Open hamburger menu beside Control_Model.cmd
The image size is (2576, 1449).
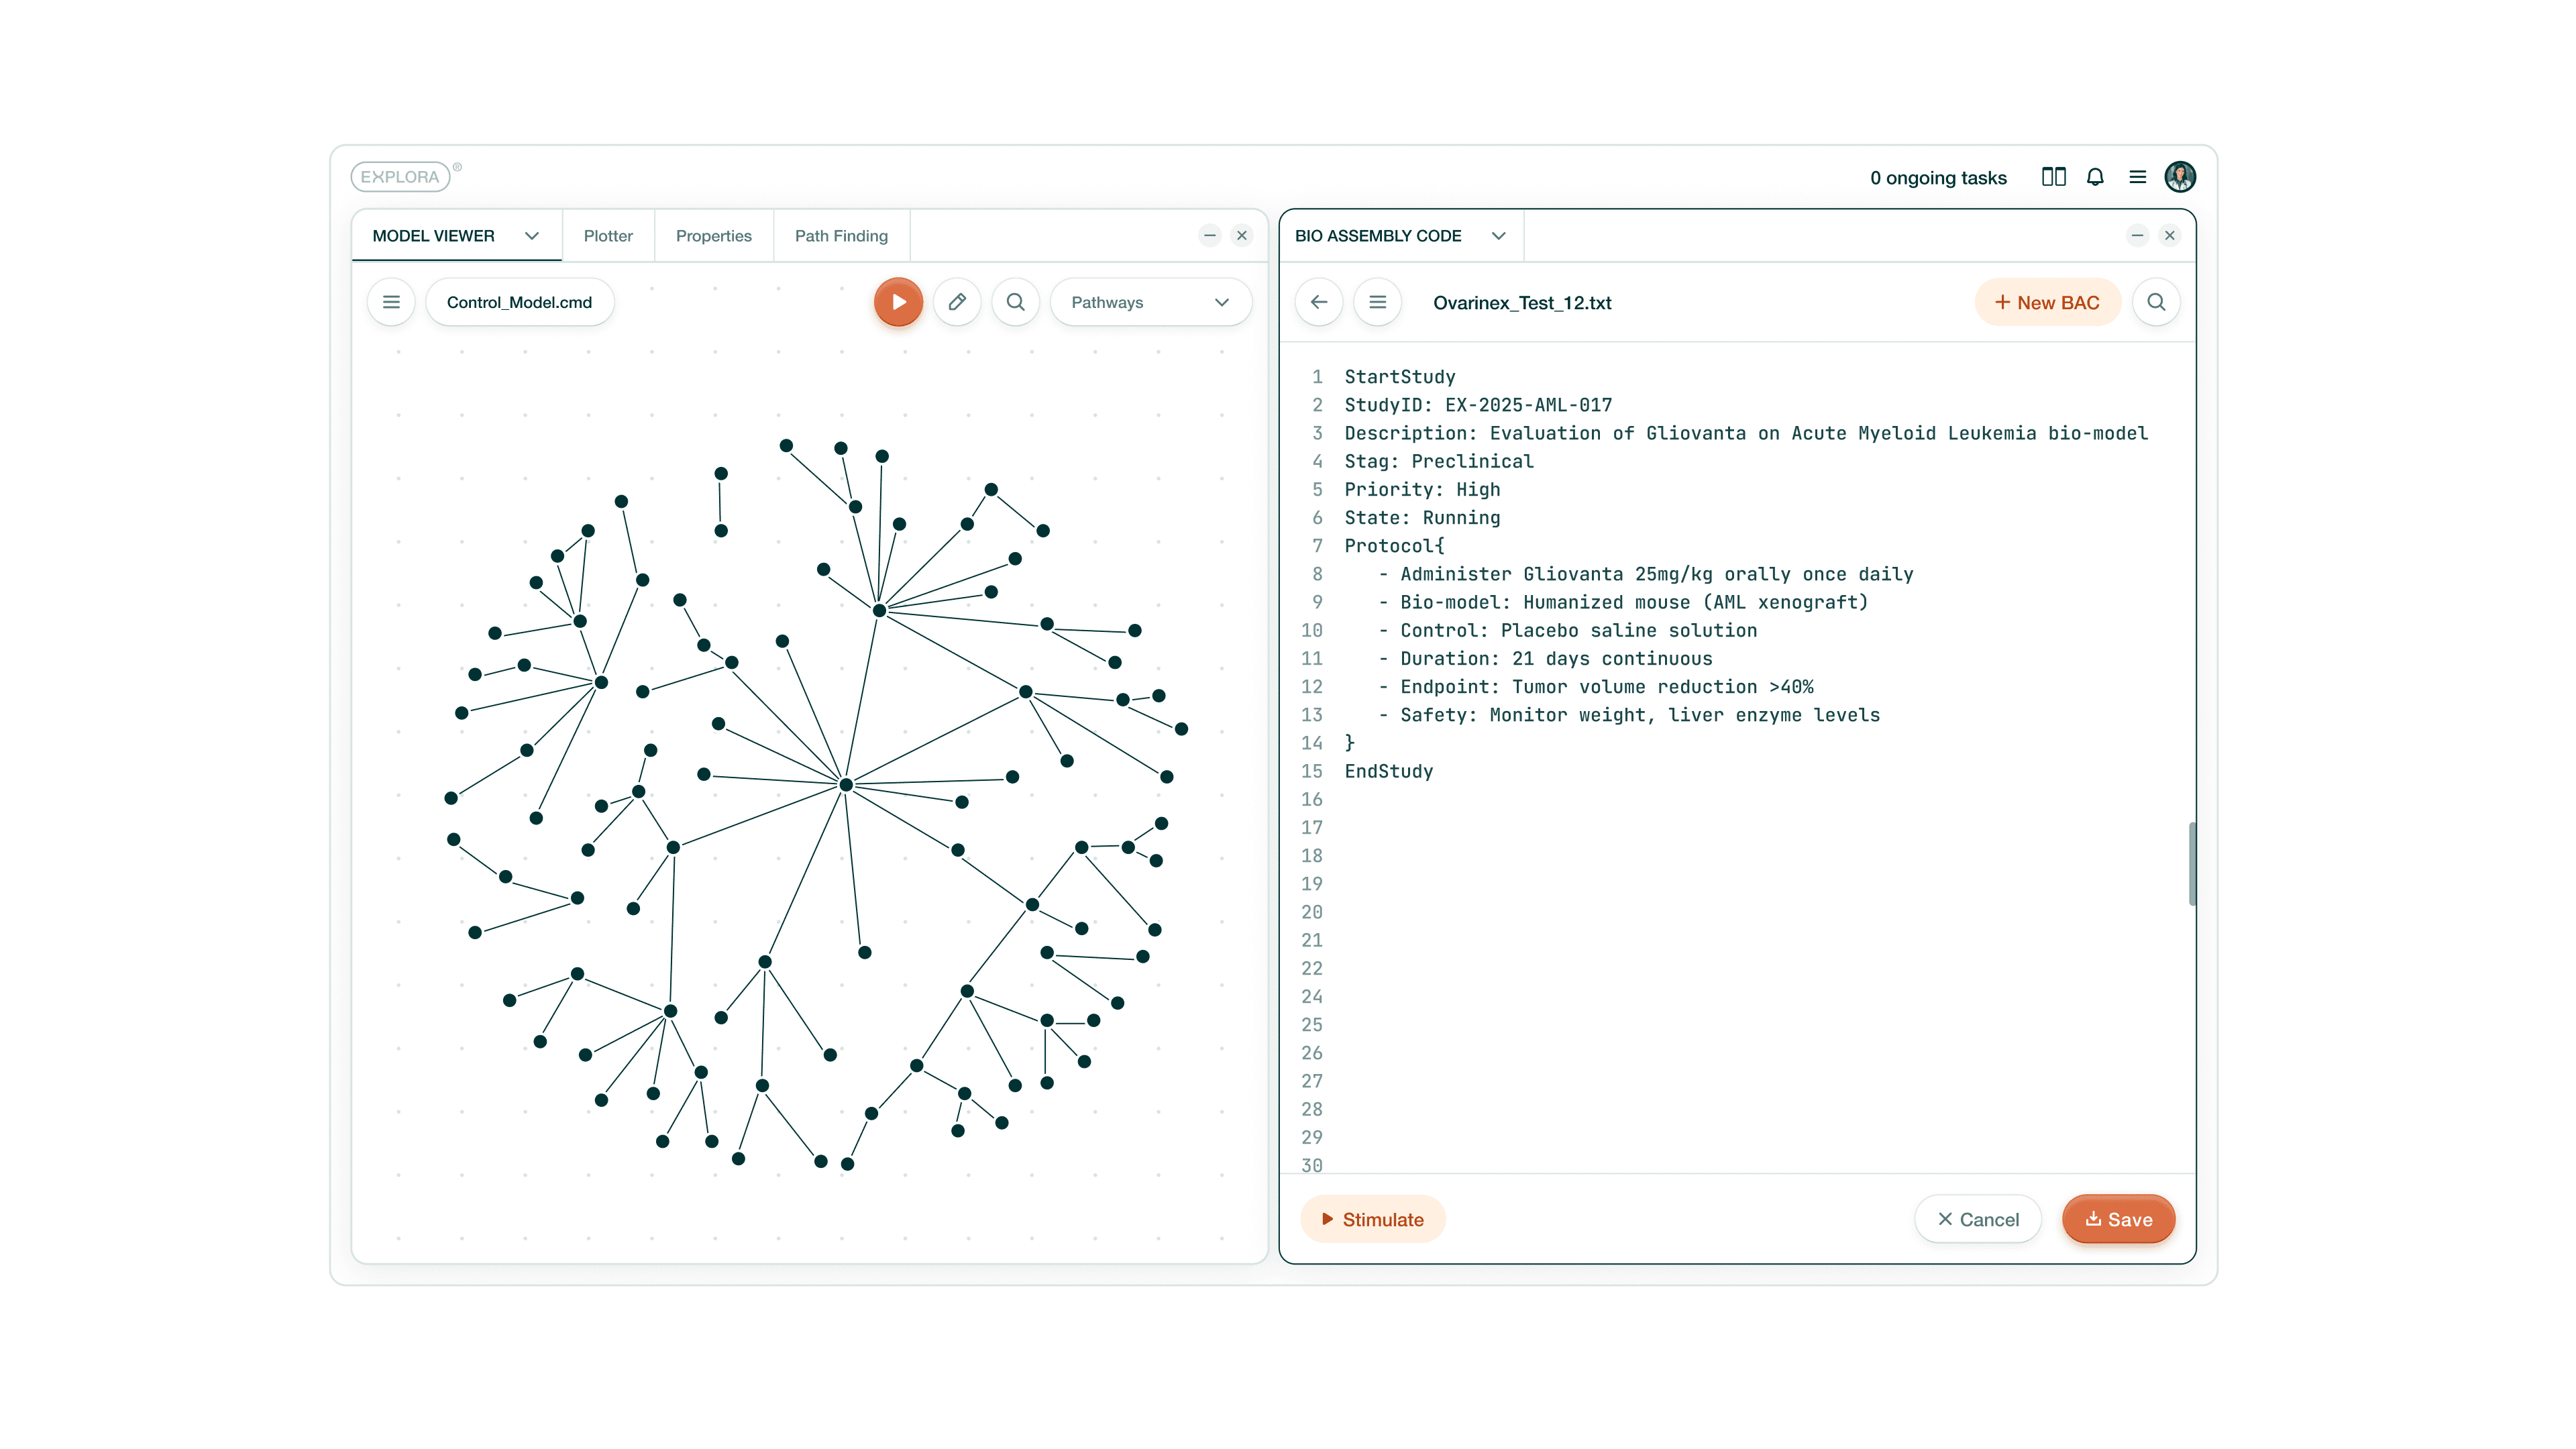coord(391,302)
